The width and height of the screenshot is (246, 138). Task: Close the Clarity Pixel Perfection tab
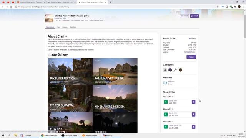[x=105, y=2]
